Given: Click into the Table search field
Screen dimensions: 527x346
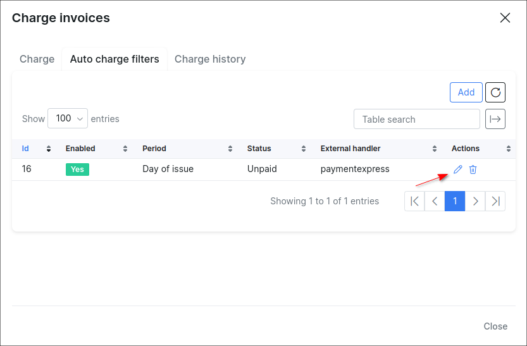Looking at the screenshot, I should click(417, 119).
